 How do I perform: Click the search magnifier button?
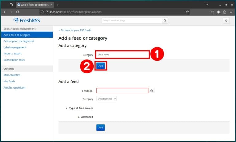point(165,21)
